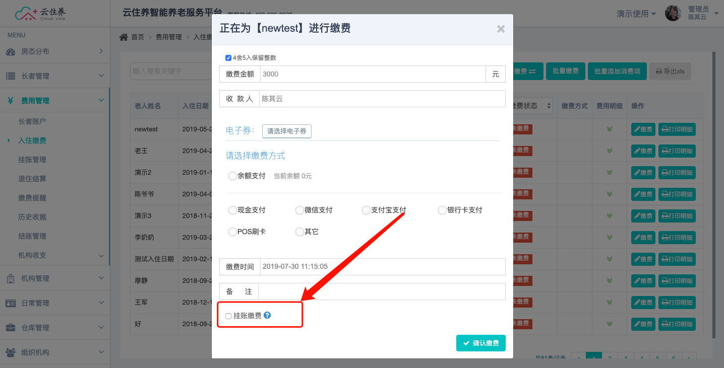Expand the 长者管理 sidebar menu
Screen dimensions: 724x368
(54, 76)
